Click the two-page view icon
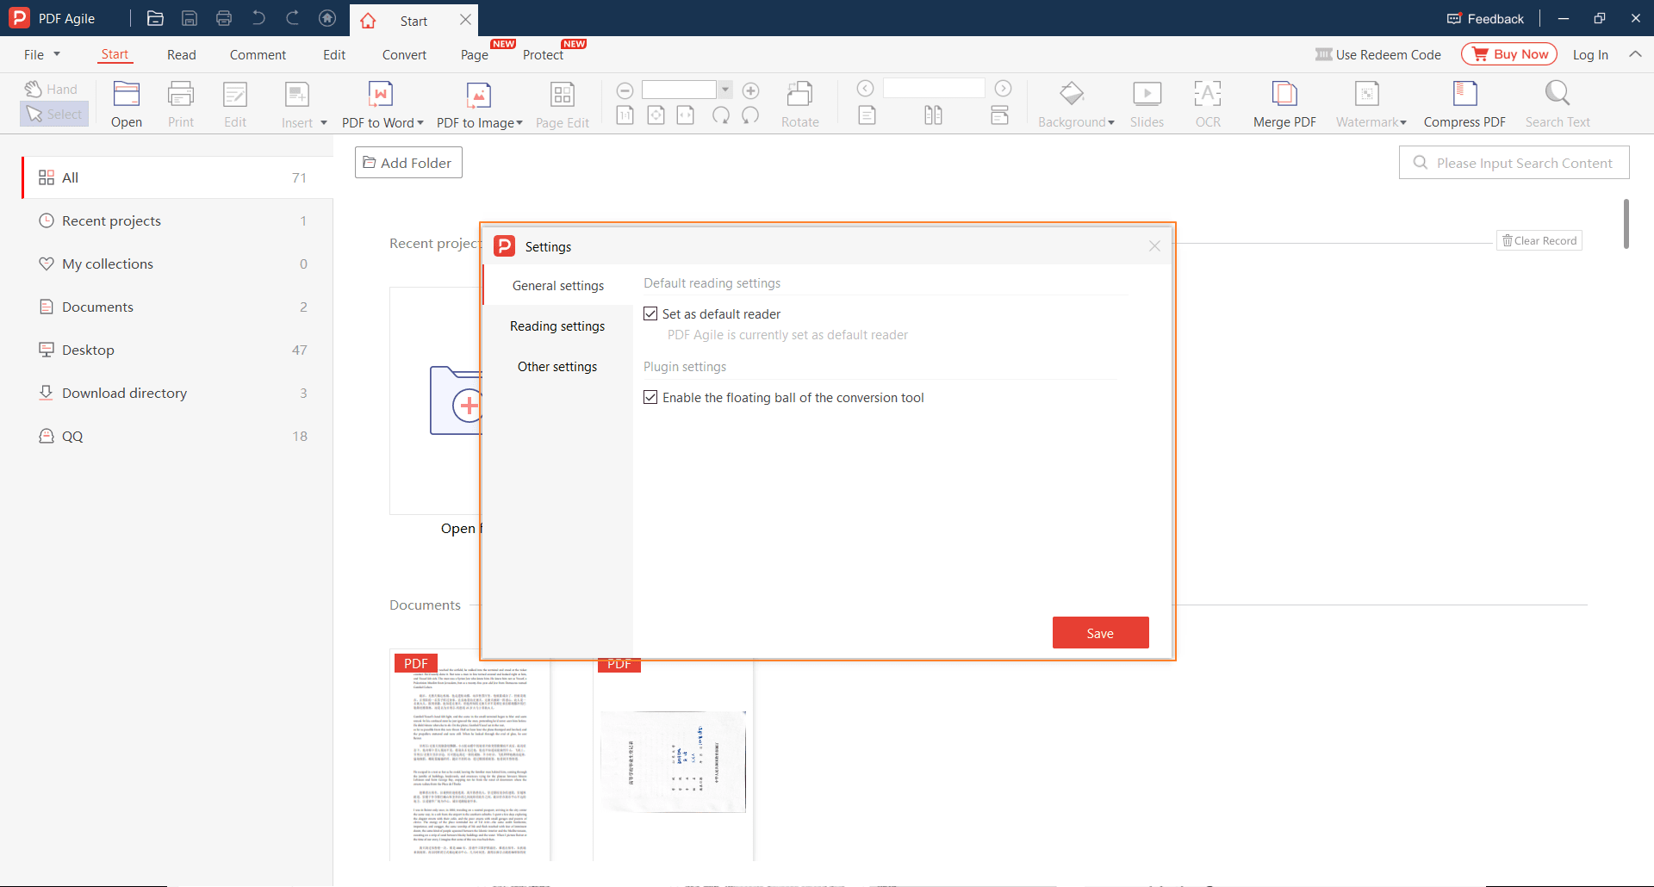 (933, 115)
